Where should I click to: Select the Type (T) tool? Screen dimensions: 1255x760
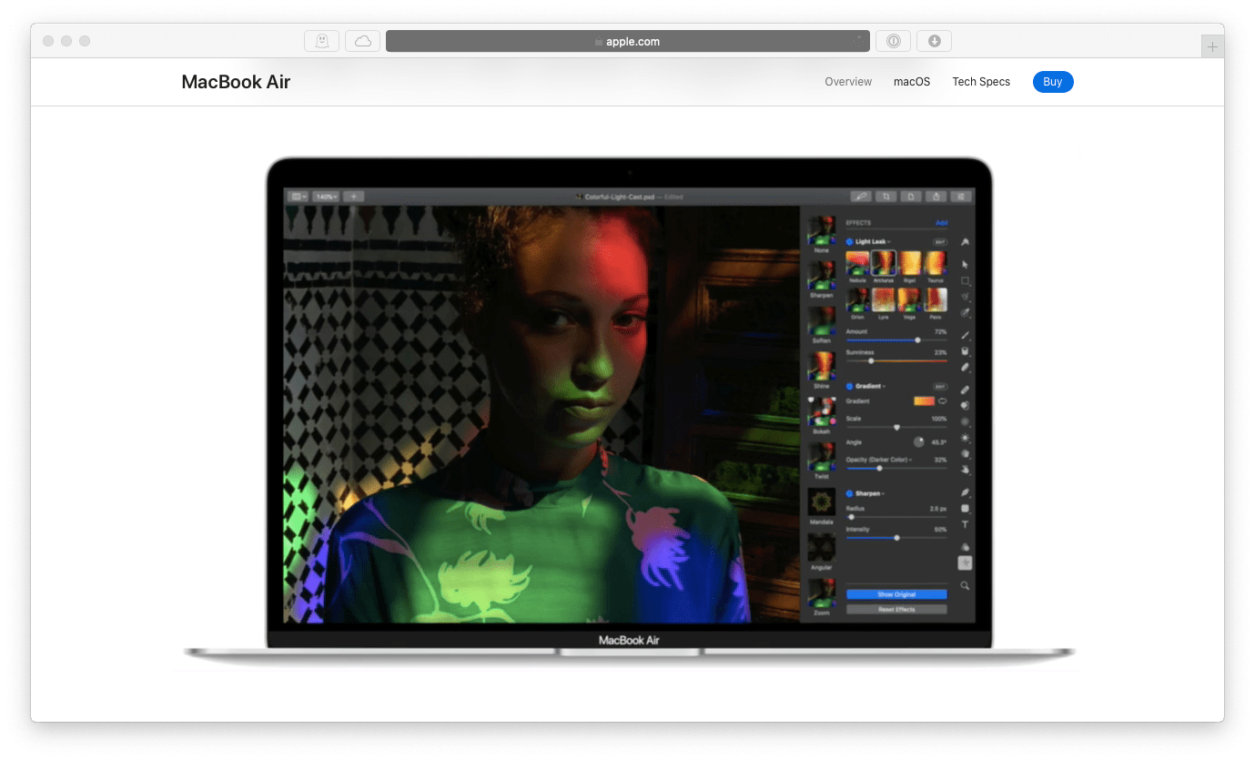[x=965, y=524]
